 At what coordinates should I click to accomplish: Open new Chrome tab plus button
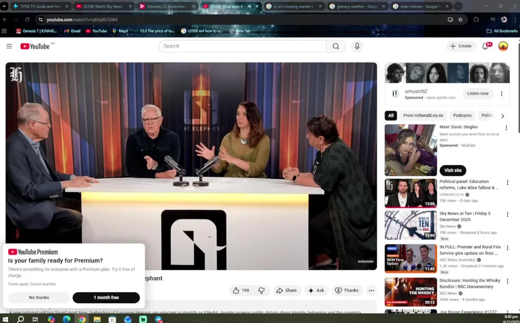pos(458,6)
